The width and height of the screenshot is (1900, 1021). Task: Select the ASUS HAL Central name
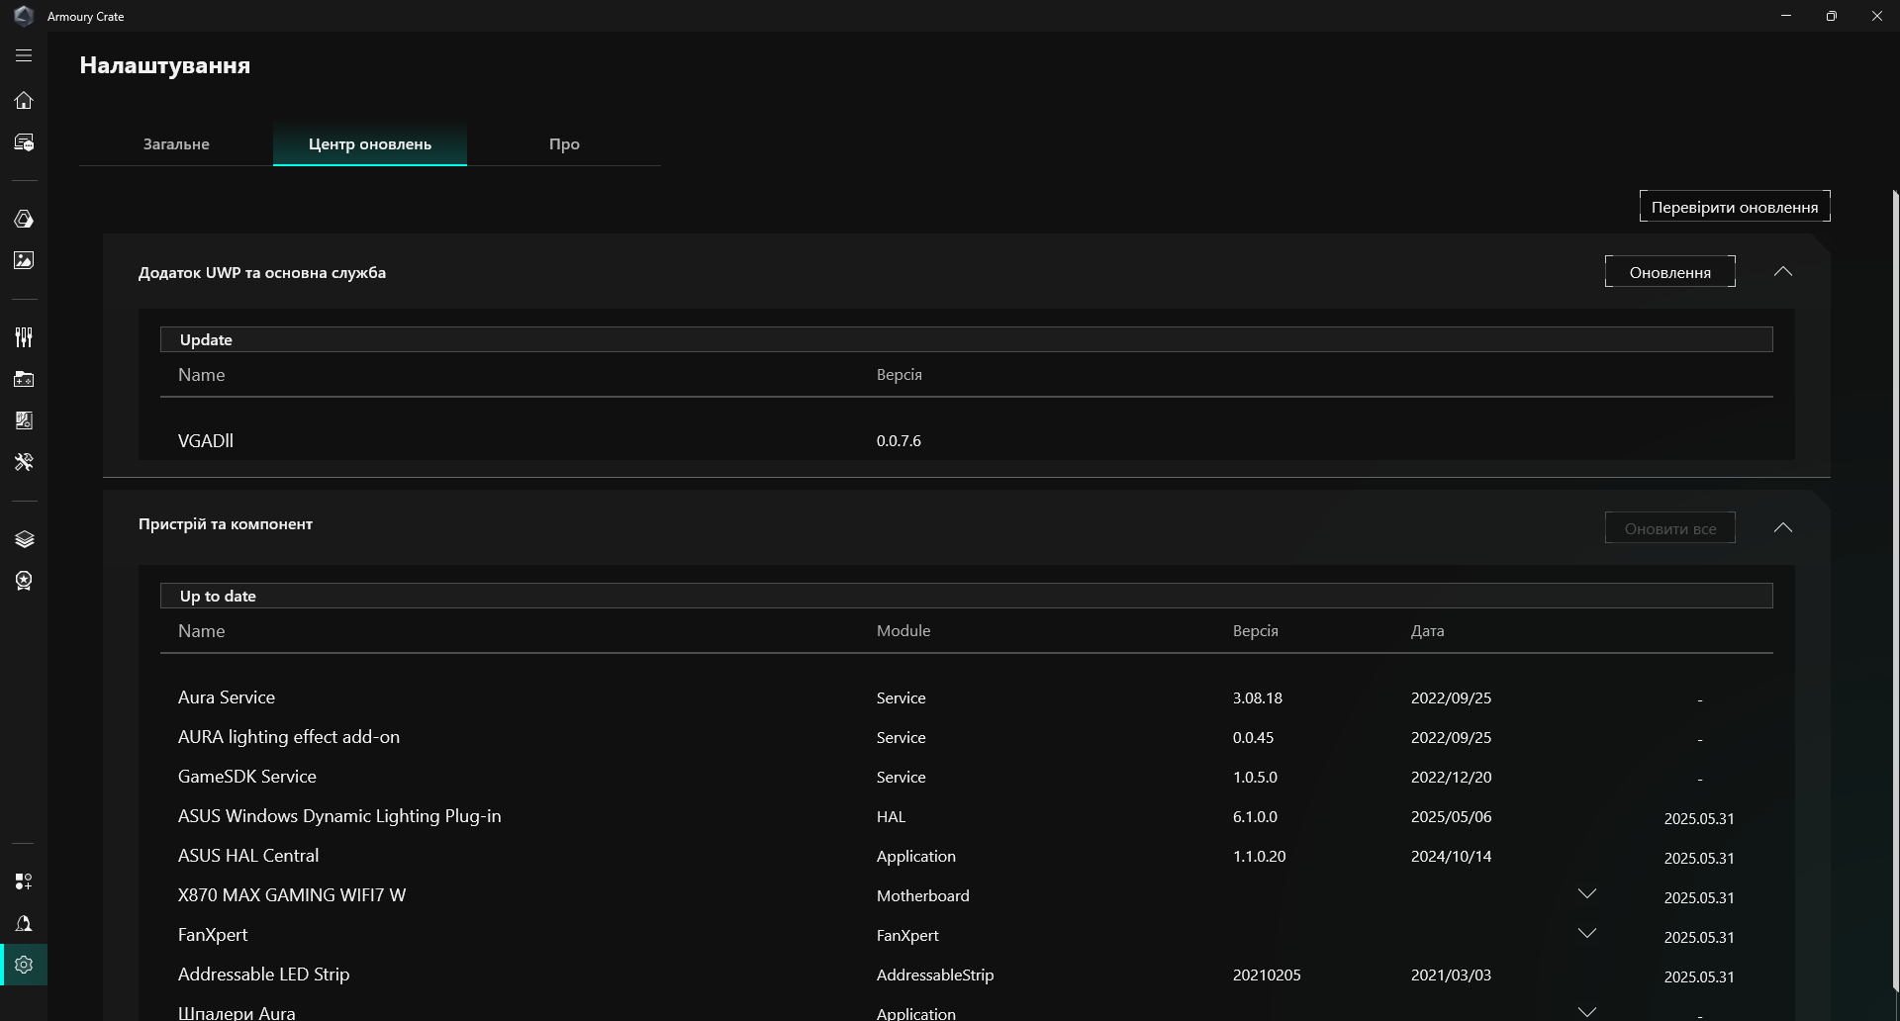point(248,856)
